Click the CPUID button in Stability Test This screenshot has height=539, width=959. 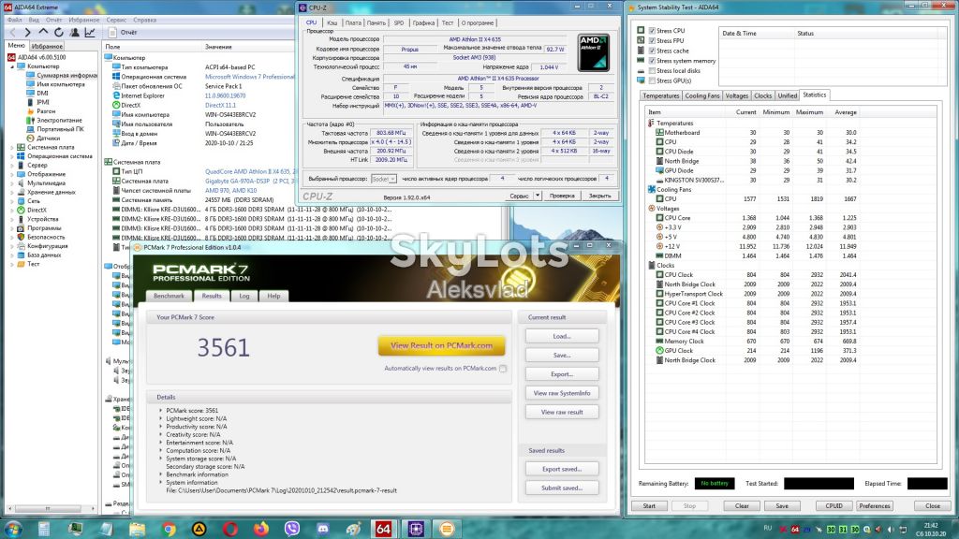pyautogui.click(x=834, y=506)
